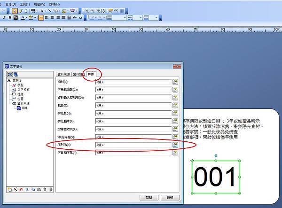
Task: Click the zoom-to-fit icon
Action: (103, 11)
